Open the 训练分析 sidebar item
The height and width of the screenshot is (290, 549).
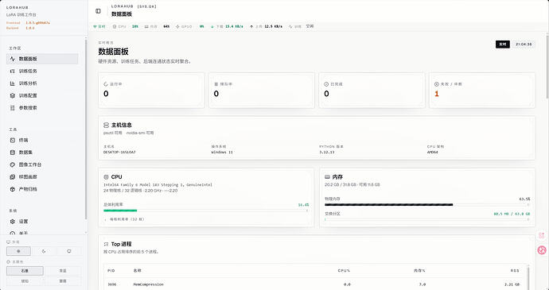tap(42, 83)
